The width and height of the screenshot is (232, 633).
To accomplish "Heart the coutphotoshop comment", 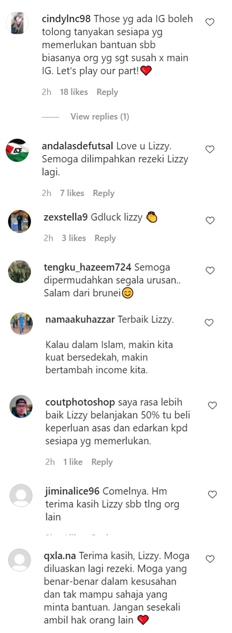I will 212,406.
